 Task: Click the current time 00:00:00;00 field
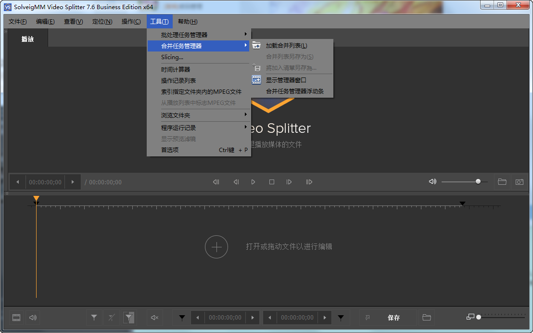click(45, 182)
